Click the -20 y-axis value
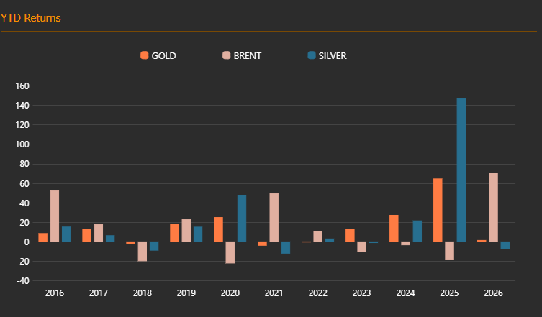Viewport: 542px width, 317px height. 23,262
